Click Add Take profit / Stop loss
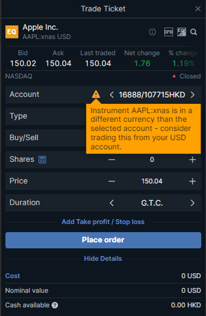This screenshot has width=206, height=316. point(103,222)
